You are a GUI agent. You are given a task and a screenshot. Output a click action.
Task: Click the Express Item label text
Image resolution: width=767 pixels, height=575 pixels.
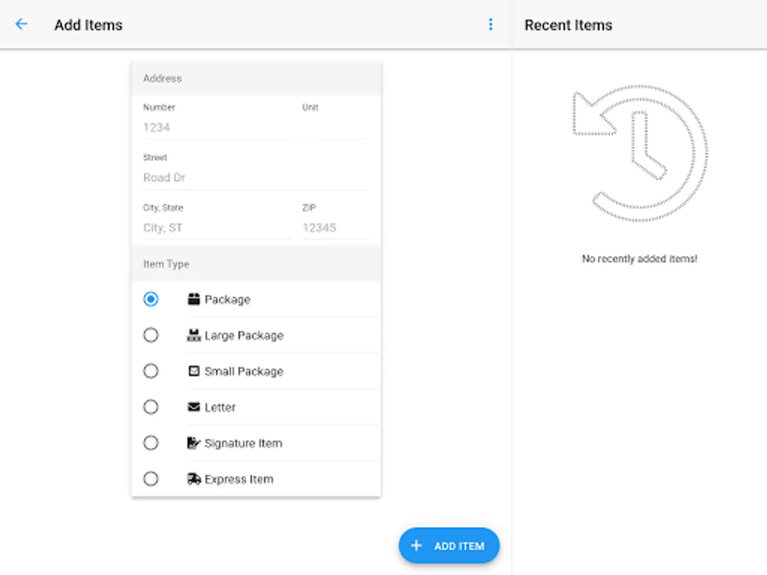(x=239, y=479)
